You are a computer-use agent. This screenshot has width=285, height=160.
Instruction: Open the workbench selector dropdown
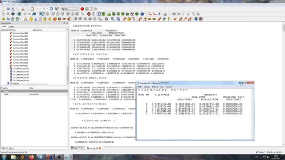pos(69,9)
